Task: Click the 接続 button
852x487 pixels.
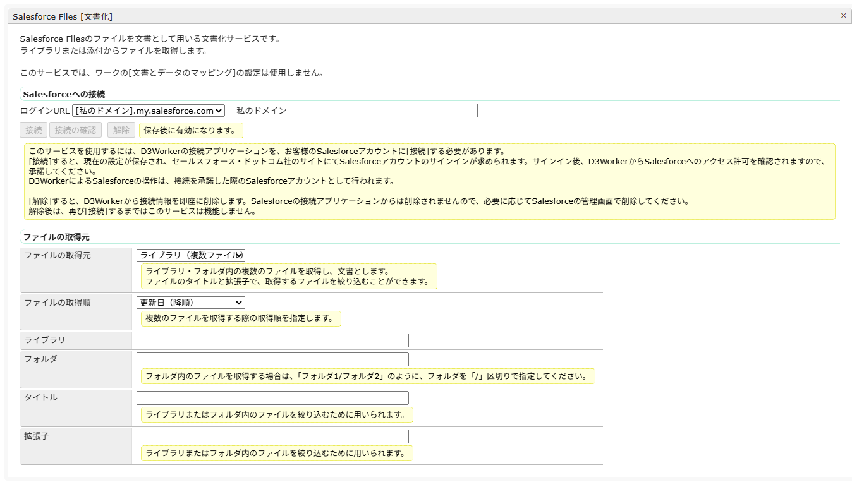Action: 33,130
